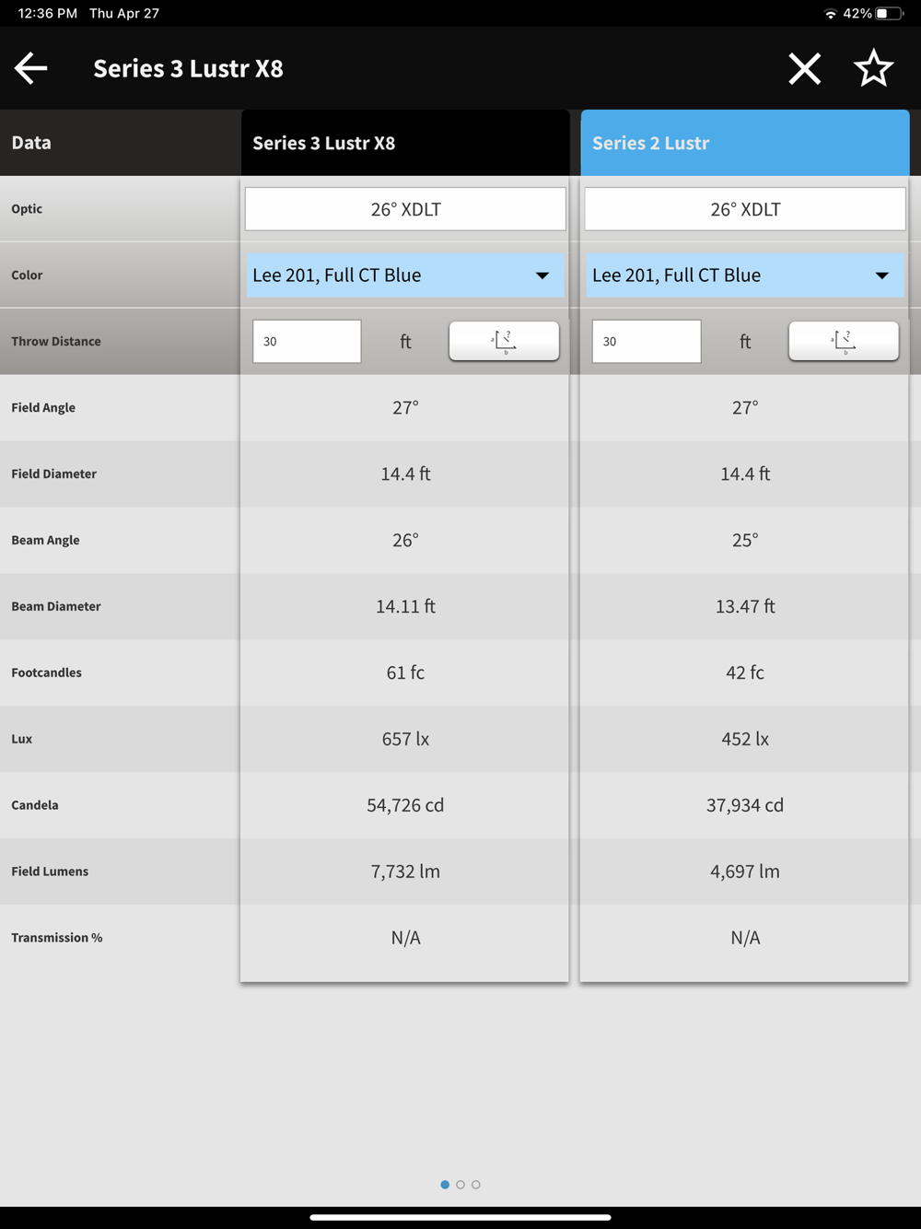
Task: Tap the X close icon in header
Action: click(x=804, y=68)
